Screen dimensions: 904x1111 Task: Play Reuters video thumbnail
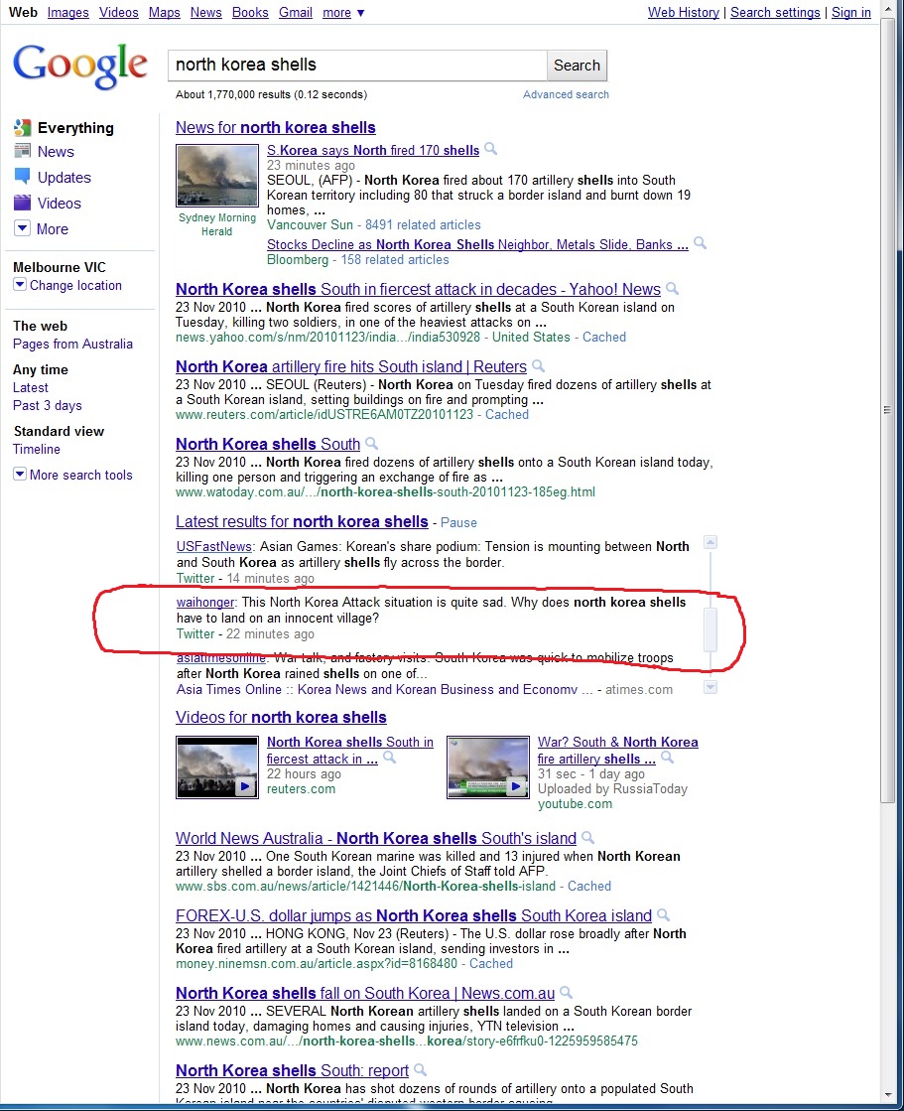pyautogui.click(x=217, y=767)
